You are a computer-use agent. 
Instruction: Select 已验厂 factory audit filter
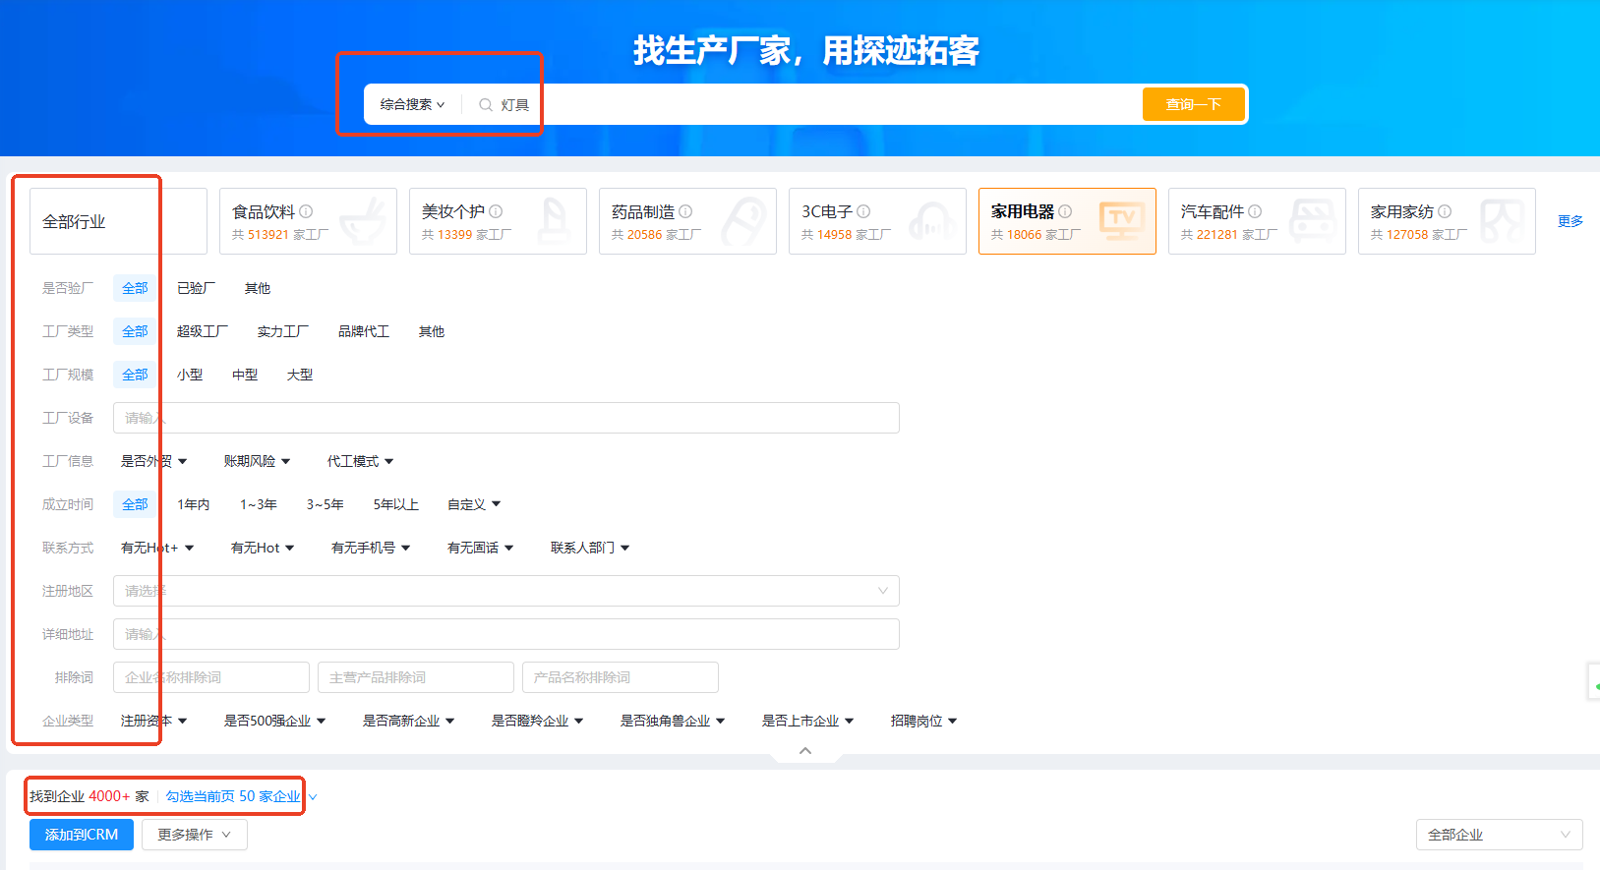click(x=196, y=288)
